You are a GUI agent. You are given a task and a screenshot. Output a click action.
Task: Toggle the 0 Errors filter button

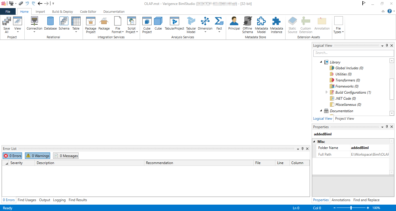pos(12,156)
